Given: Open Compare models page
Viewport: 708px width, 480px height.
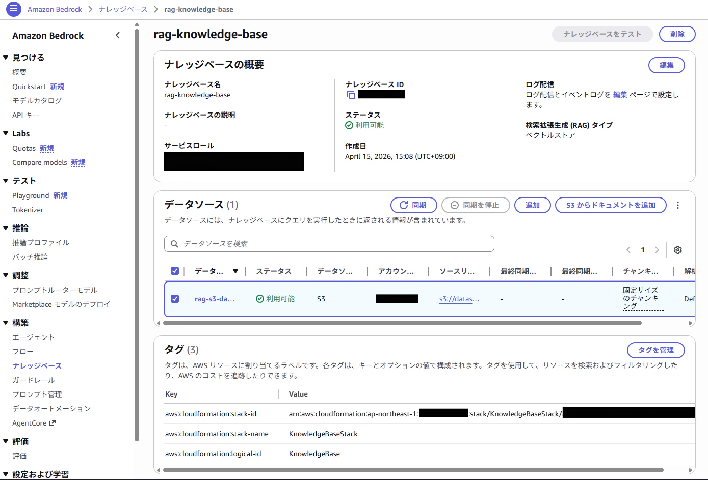Looking at the screenshot, I should tap(40, 162).
